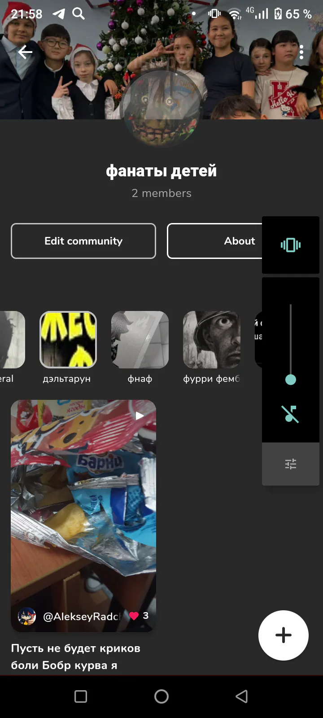
Task: Select the фнаф channel
Action: pos(140,348)
